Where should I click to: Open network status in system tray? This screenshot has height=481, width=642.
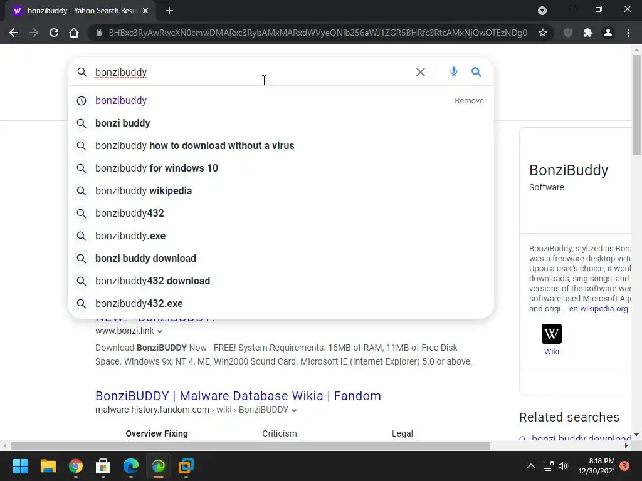[x=548, y=466]
